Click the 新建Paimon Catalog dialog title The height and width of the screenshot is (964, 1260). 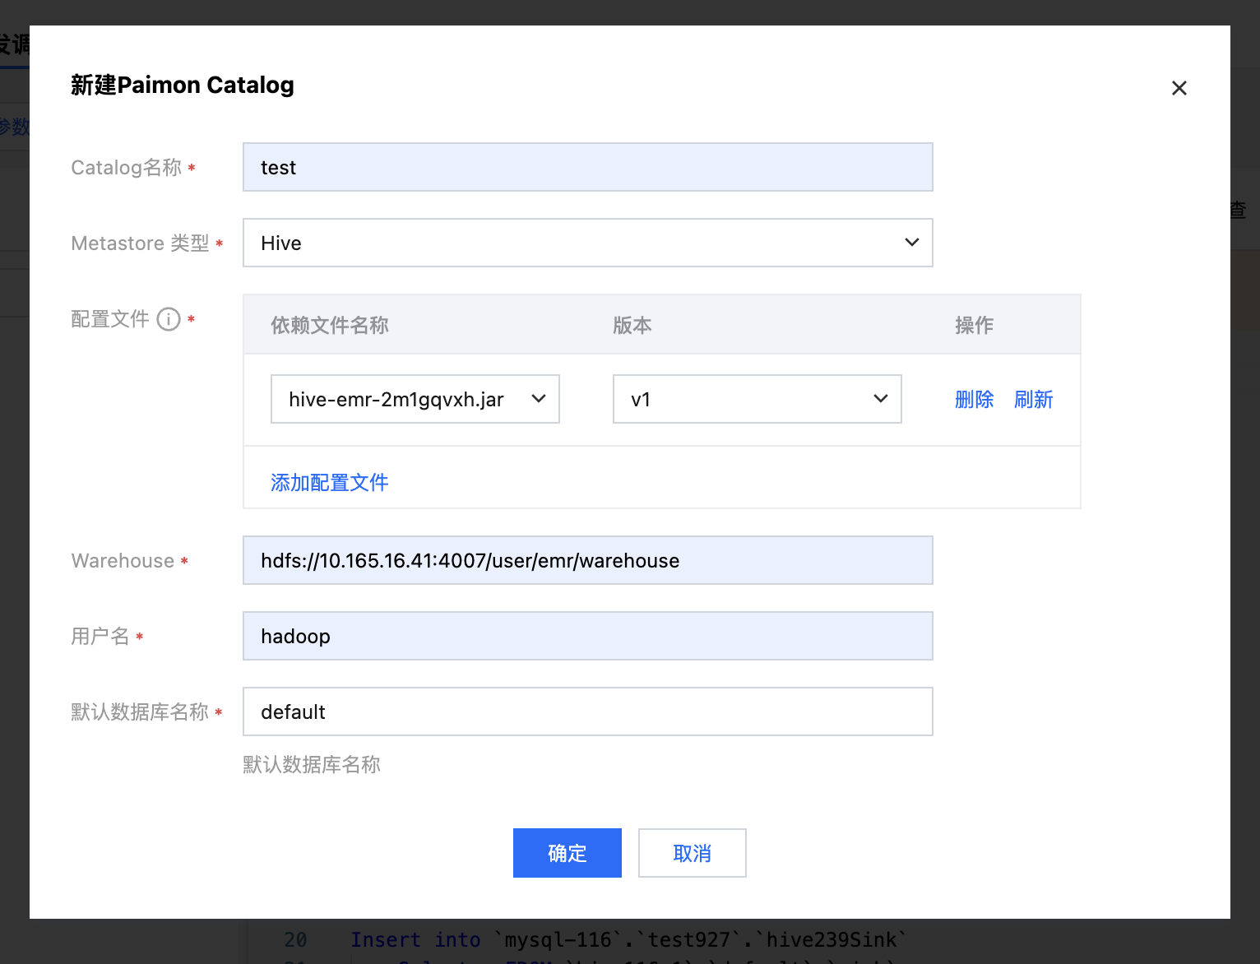tap(182, 85)
